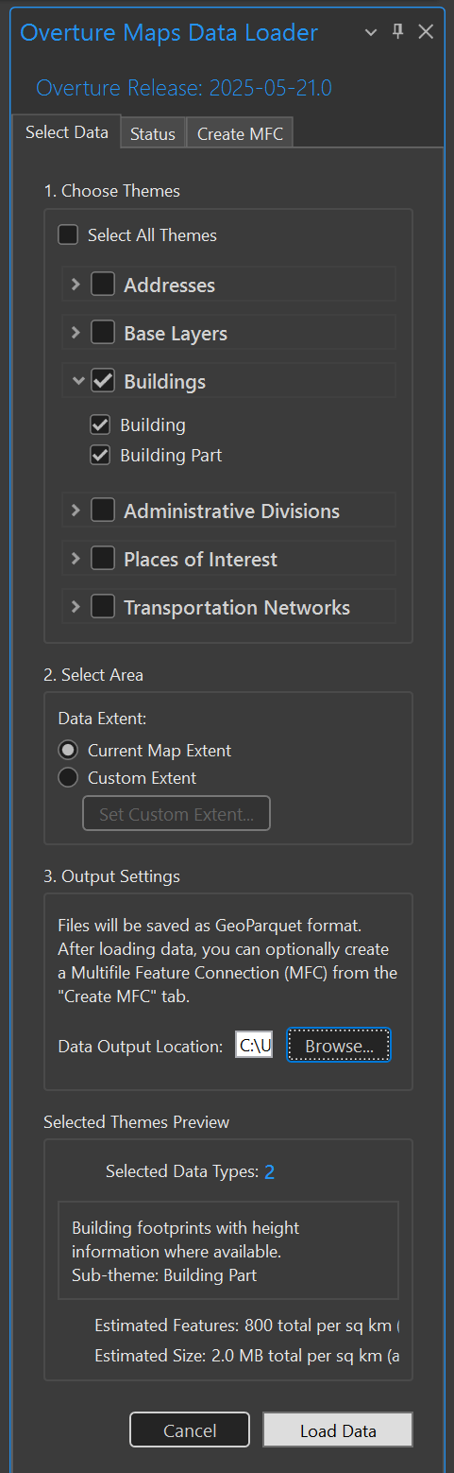Click the Overture Release version text

click(184, 89)
